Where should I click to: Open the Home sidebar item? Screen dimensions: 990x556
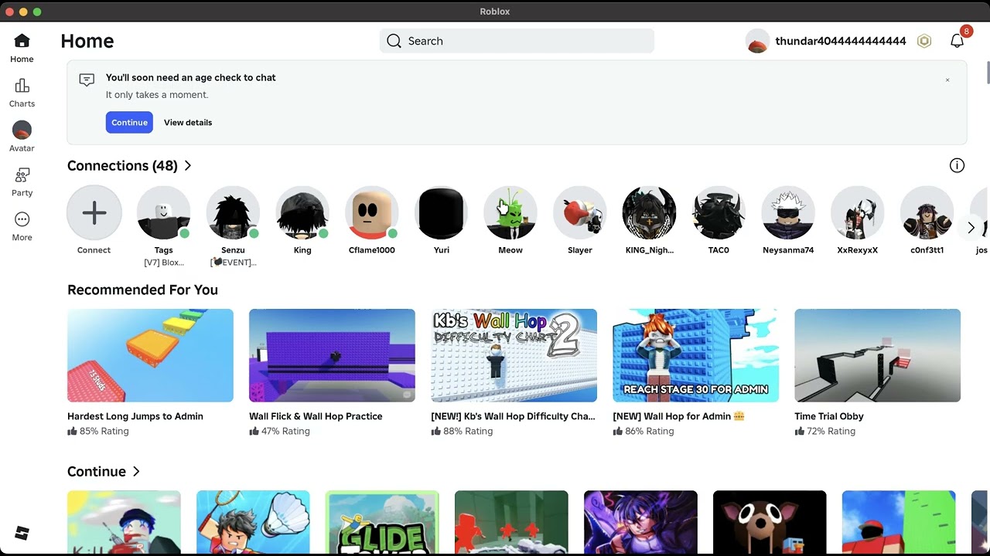coord(22,48)
